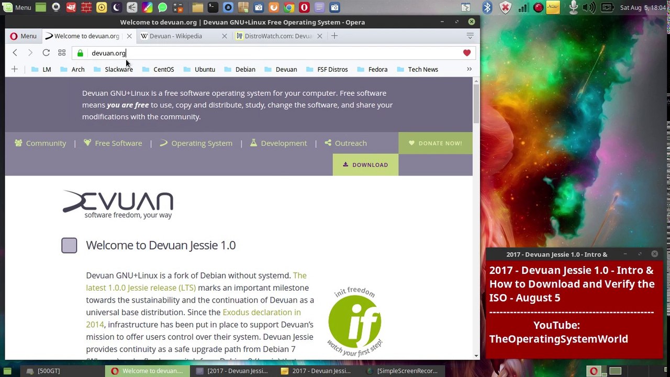Click the yellow lightning bolt power launcher
This screenshot has height=377, width=670.
point(102,7)
